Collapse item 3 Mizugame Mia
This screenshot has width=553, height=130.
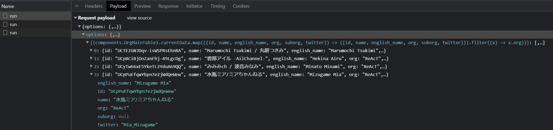[91, 74]
